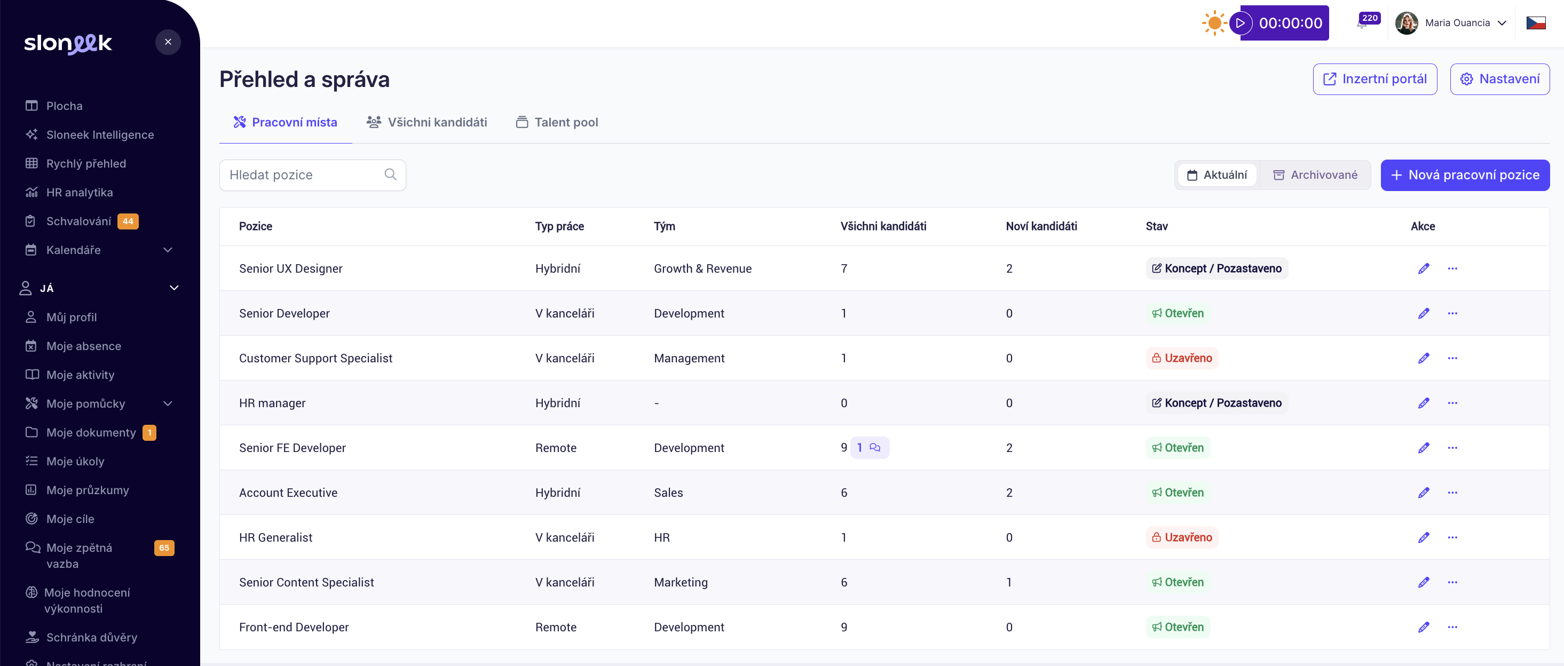1564x666 pixels.
Task: Open three-dot menu for Senior Developer row
Action: [1452, 313]
